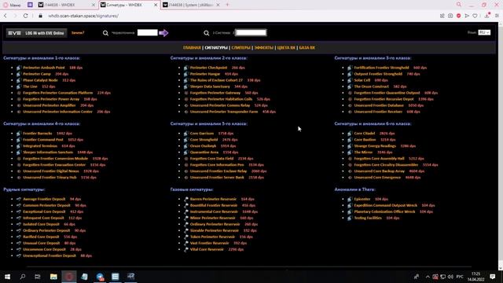Viewport: 503px width, 283px height.
Task: Click LOG IN with EVE Online button
Action: coord(37,33)
